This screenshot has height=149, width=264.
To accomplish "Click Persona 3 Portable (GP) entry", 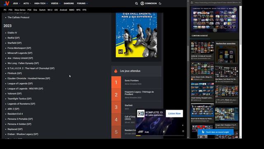I will 20,119.
